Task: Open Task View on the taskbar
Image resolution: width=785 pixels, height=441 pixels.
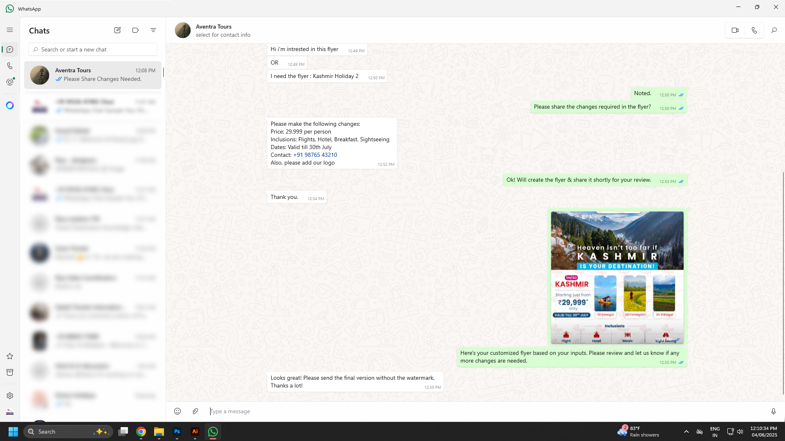Action: click(123, 432)
